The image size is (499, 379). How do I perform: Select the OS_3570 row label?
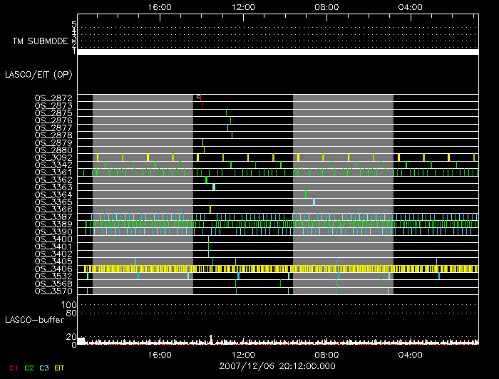coord(53,291)
